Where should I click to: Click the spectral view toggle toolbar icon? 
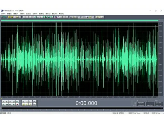(56, 17)
